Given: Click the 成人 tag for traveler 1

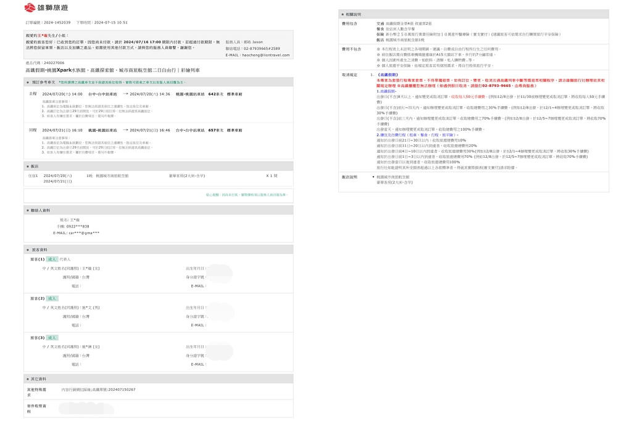Looking at the screenshot, I should pos(52,260).
